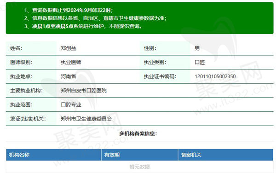Click the 性别 label
Viewport: 276px width, 179px height.
coord(150,48)
